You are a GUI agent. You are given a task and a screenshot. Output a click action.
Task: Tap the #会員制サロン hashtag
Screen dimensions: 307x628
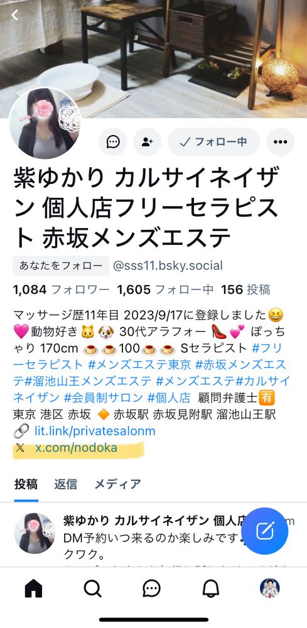104,397
